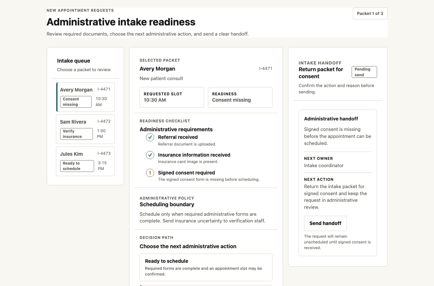The height and width of the screenshot is (286, 434).
Task: Click the 'Administrative handoff' card title
Action: pos(331,119)
